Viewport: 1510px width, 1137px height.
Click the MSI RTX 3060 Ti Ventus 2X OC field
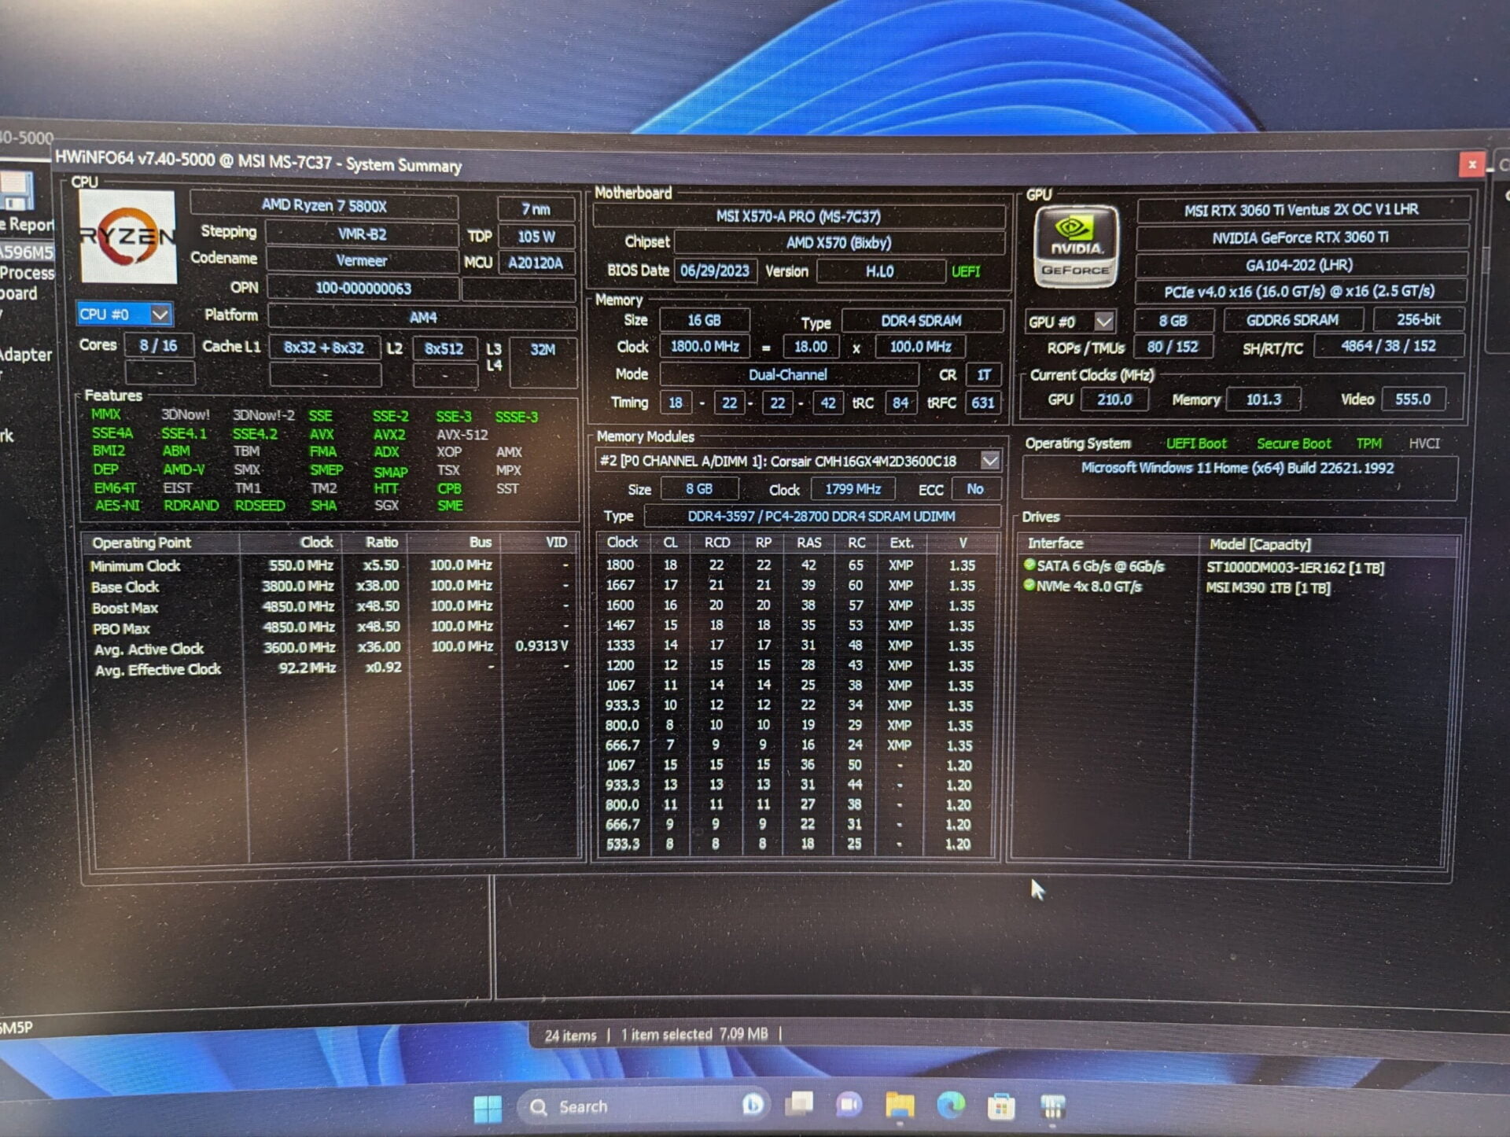[1302, 209]
